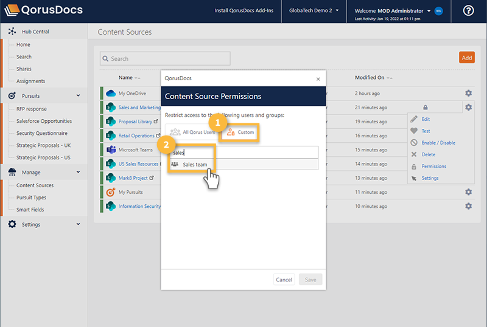Open Smart Fields in sidebar
Screen dimensions: 487x327
pos(30,210)
